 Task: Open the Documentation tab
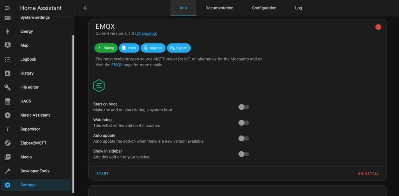point(219,8)
